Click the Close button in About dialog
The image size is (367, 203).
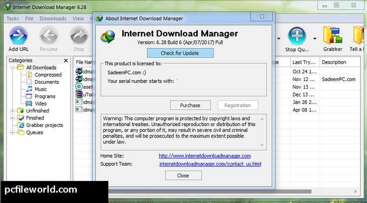(x=183, y=176)
